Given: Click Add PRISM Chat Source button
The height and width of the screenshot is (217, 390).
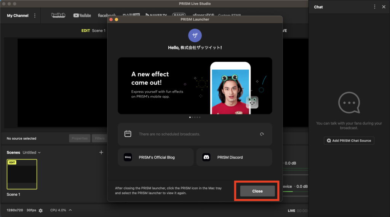Looking at the screenshot, I should (x=349, y=140).
